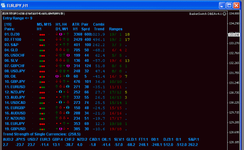Click the current price label 133.698
The image size is (244, 150).
(x=234, y=35)
